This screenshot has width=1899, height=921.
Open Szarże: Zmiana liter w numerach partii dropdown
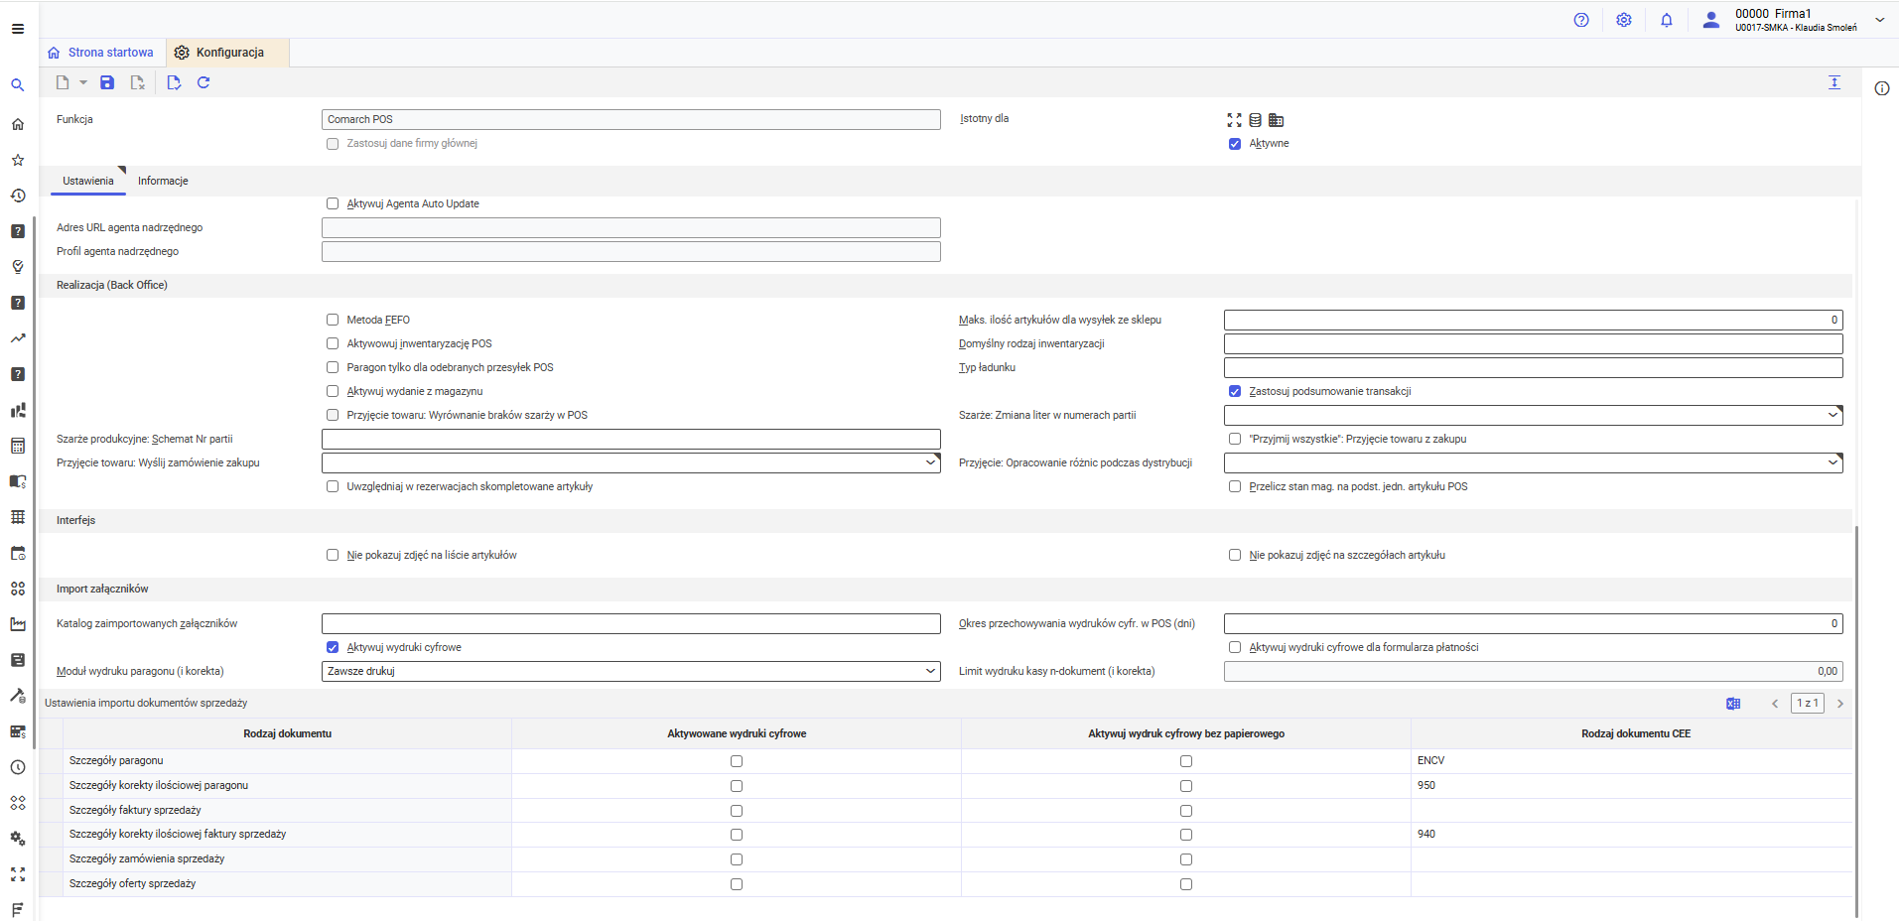(1832, 415)
